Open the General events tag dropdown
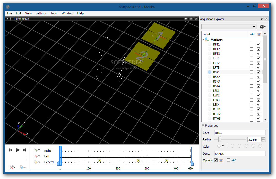Image resolution: width=276 pixels, height=179 pixels. tap(37, 162)
